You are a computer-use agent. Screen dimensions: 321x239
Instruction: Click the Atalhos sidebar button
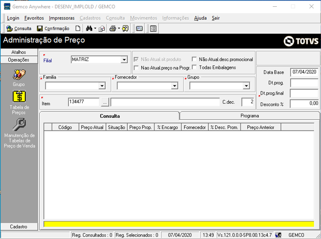(19, 52)
